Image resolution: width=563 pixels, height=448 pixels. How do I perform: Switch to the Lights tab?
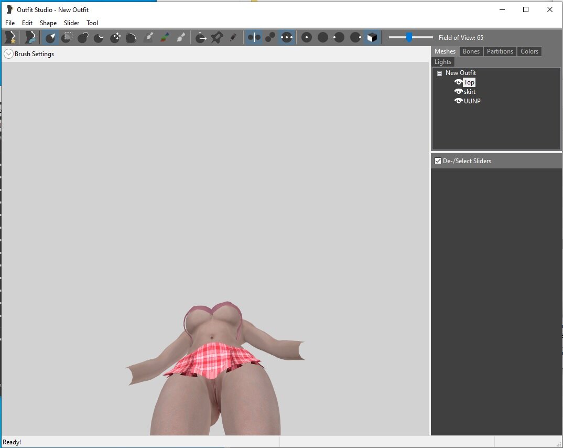pyautogui.click(x=443, y=62)
